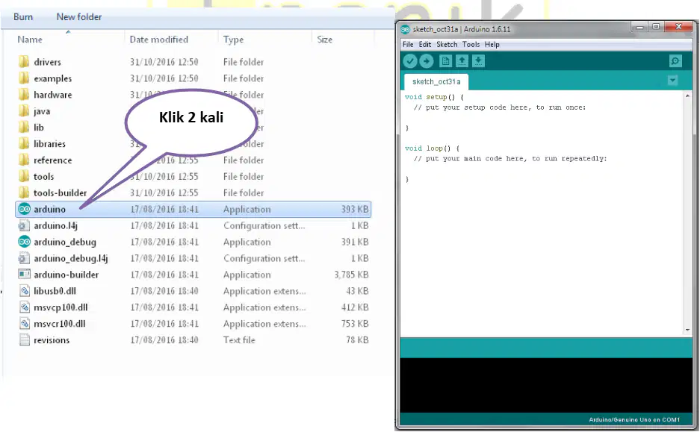Click the msvcp100.dll file icon
The image size is (700, 432).
tap(24, 307)
